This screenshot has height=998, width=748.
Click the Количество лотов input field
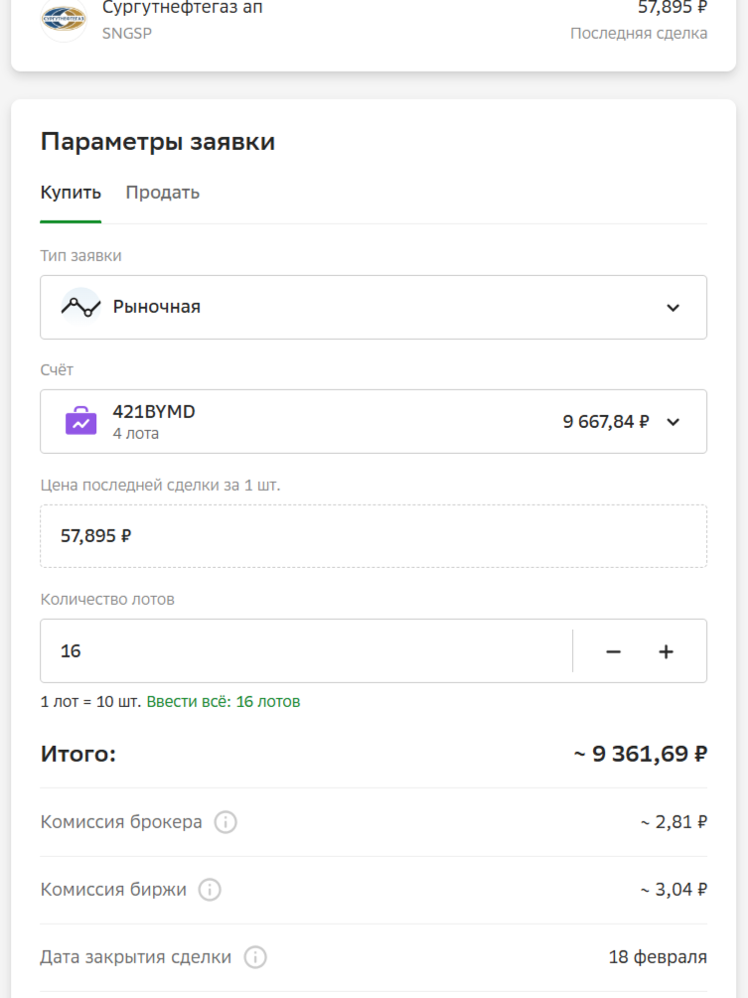click(x=298, y=650)
